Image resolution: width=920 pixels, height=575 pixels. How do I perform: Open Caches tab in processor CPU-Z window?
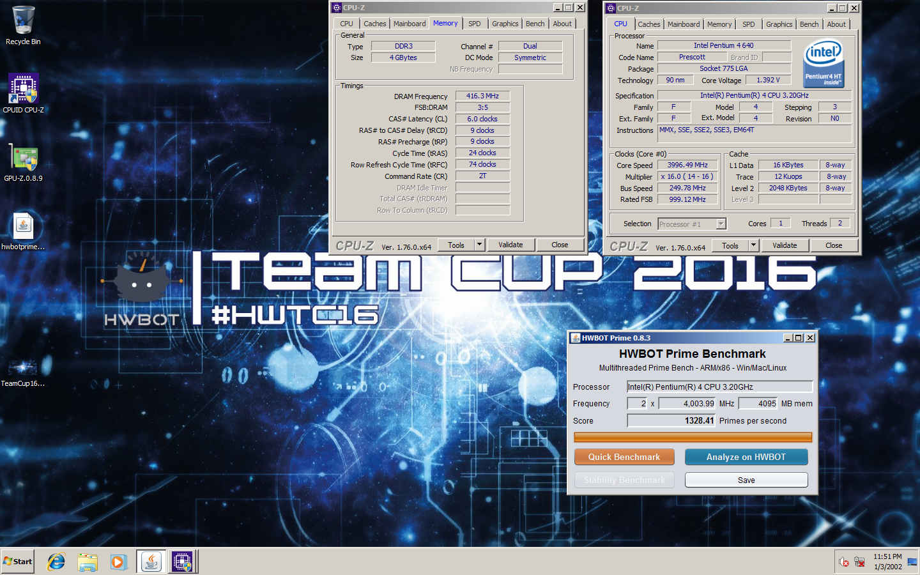pyautogui.click(x=649, y=24)
